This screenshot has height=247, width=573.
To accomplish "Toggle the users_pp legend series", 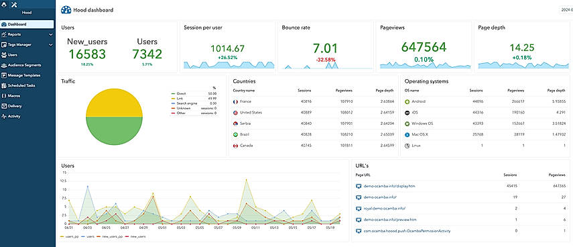I will 69,237.
